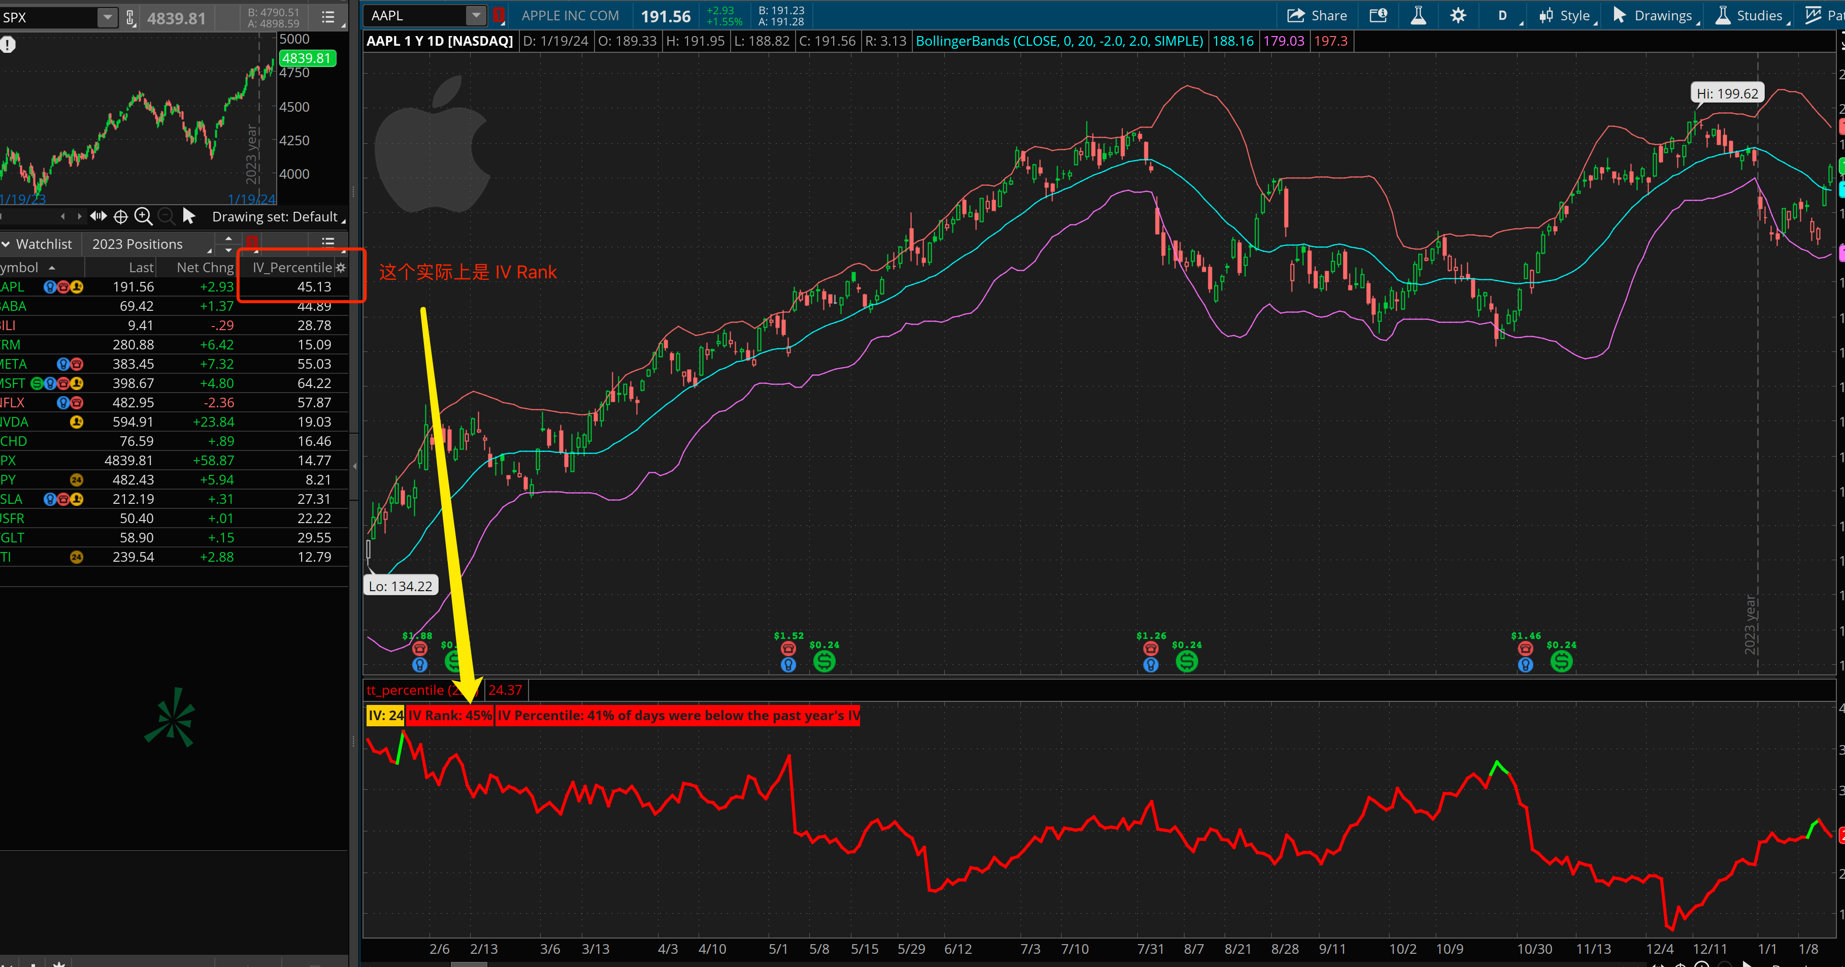The height and width of the screenshot is (967, 1845).
Task: Select the META watchlist row
Action: (x=174, y=364)
